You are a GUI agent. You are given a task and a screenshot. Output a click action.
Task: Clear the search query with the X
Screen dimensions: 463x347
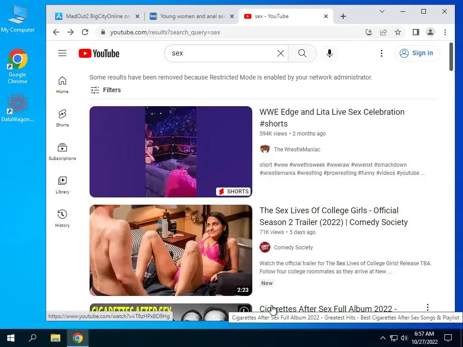280,53
